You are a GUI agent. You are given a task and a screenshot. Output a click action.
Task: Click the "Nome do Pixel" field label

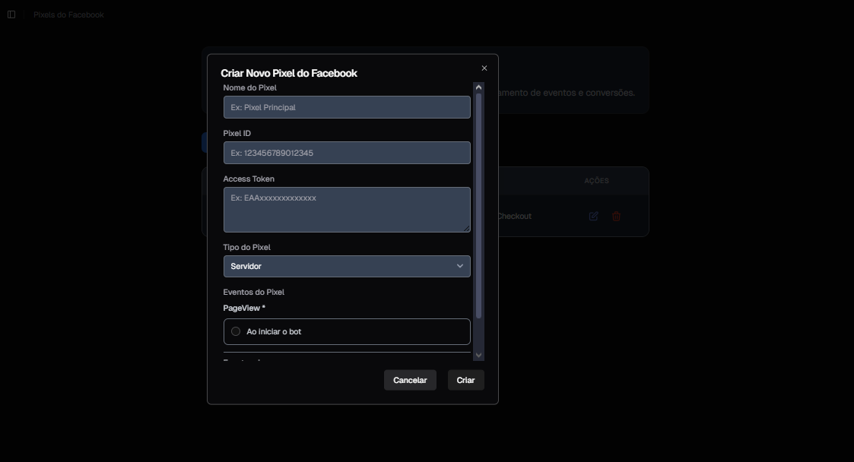pyautogui.click(x=249, y=87)
